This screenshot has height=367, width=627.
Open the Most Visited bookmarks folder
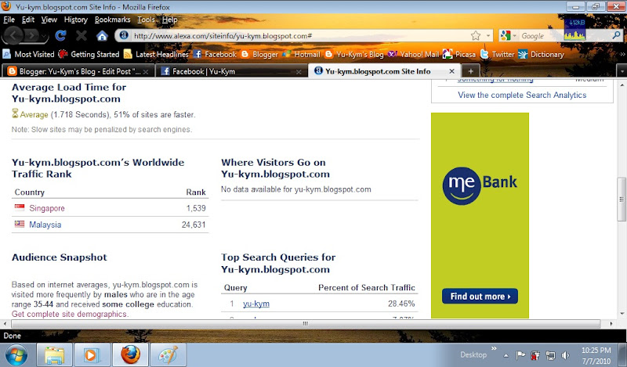click(28, 54)
